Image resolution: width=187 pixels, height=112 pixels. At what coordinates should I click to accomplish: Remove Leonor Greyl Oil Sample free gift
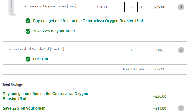pyautogui.click(x=181, y=50)
